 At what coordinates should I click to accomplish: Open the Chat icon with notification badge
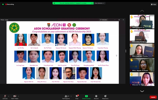[x=77, y=96]
